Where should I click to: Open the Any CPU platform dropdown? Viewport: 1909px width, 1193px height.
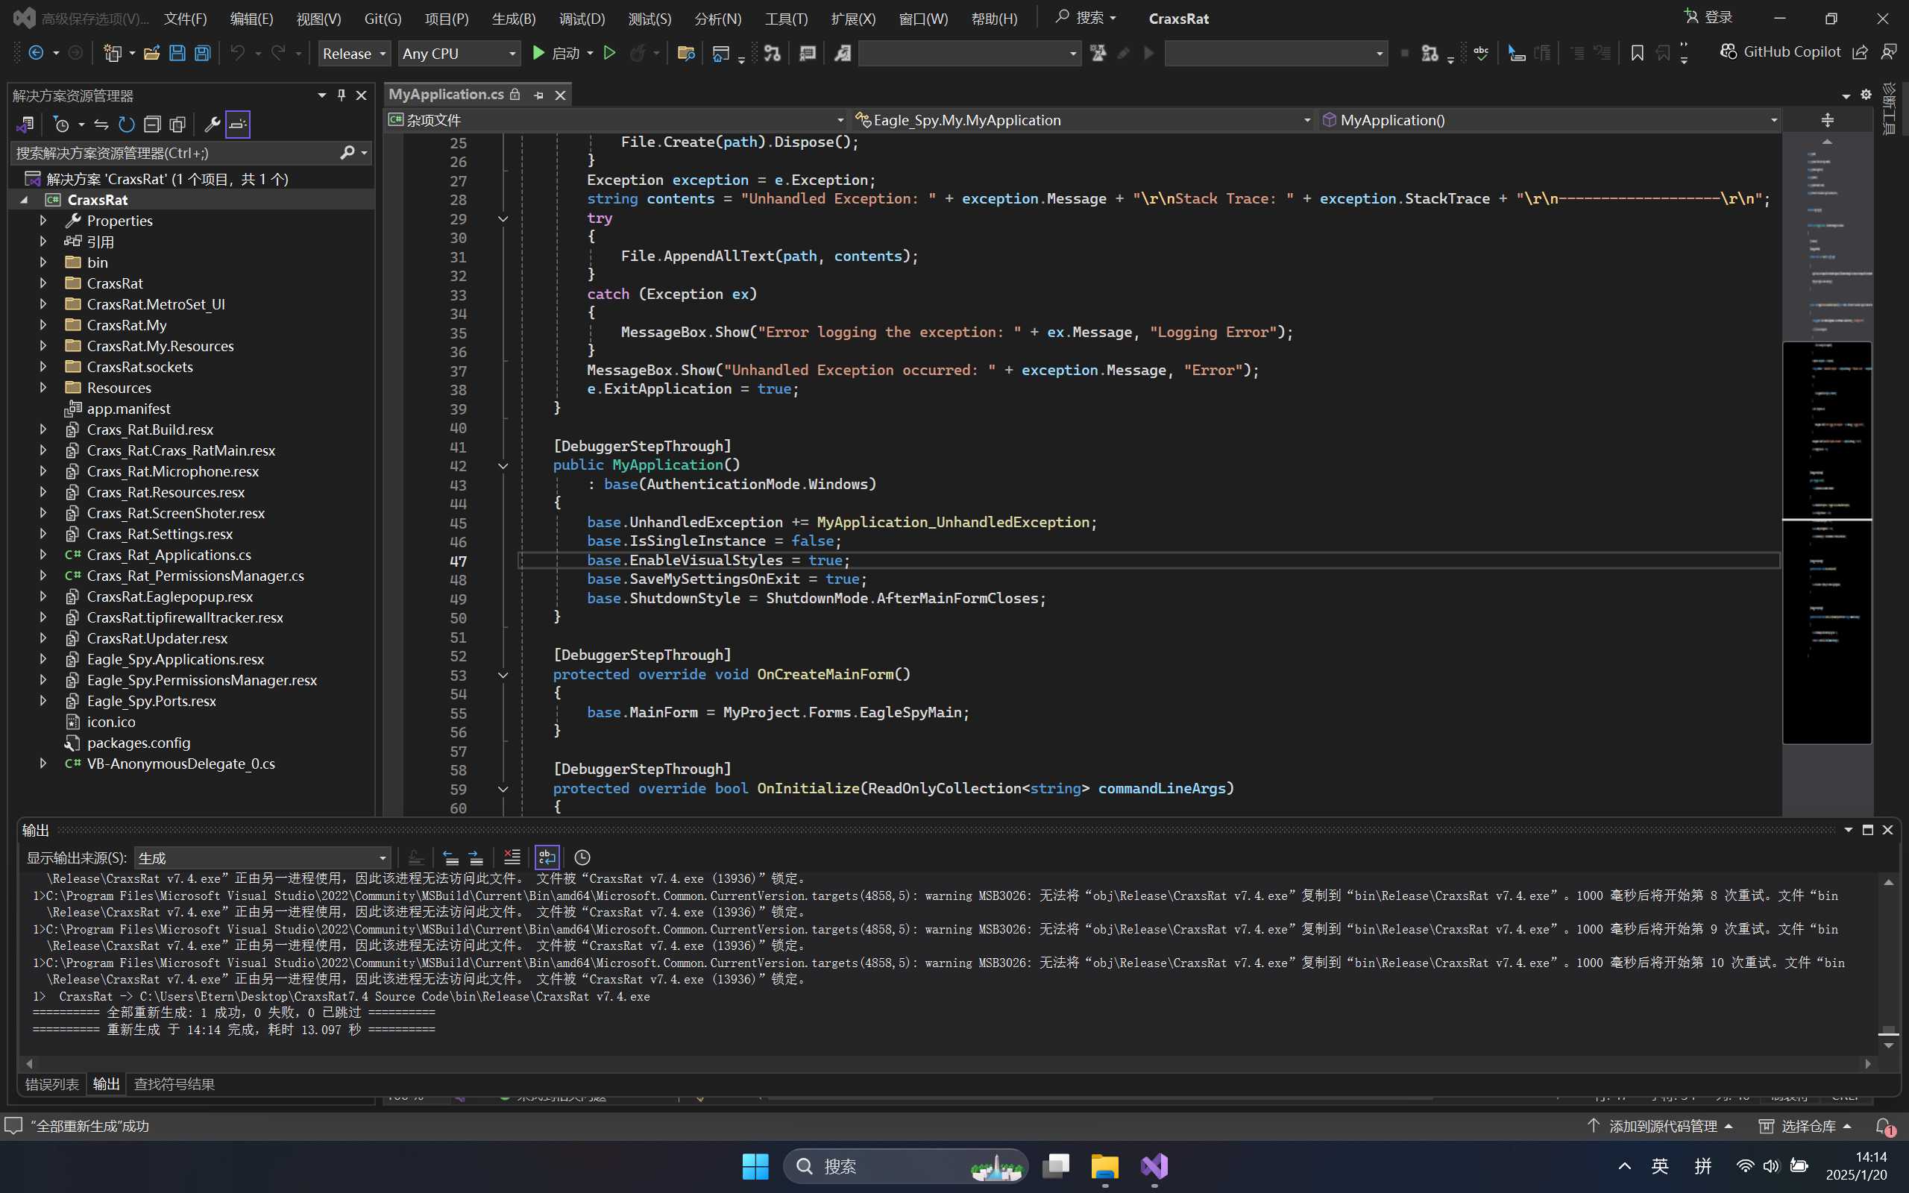point(459,53)
